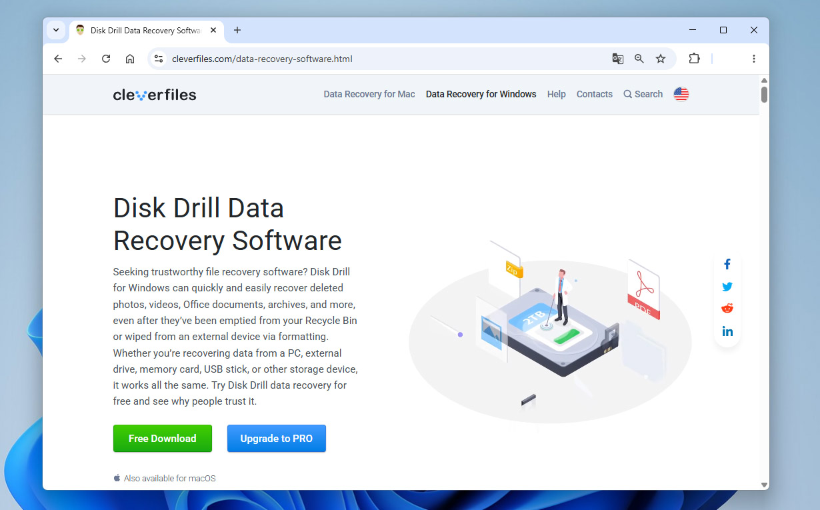The height and width of the screenshot is (510, 820).
Task: Click the green Free Download button
Action: 163,438
